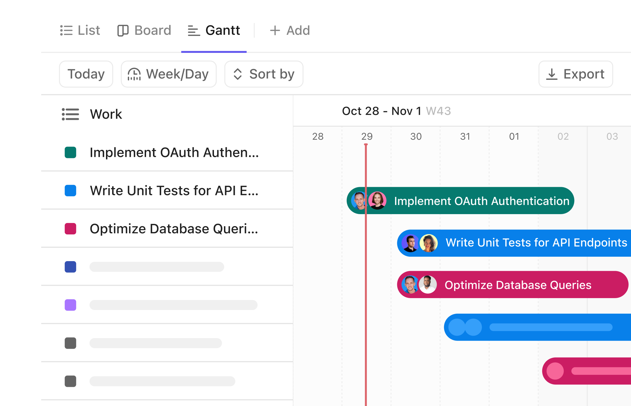Click Sort by up-down chevron icon
The height and width of the screenshot is (406, 631).
point(238,74)
